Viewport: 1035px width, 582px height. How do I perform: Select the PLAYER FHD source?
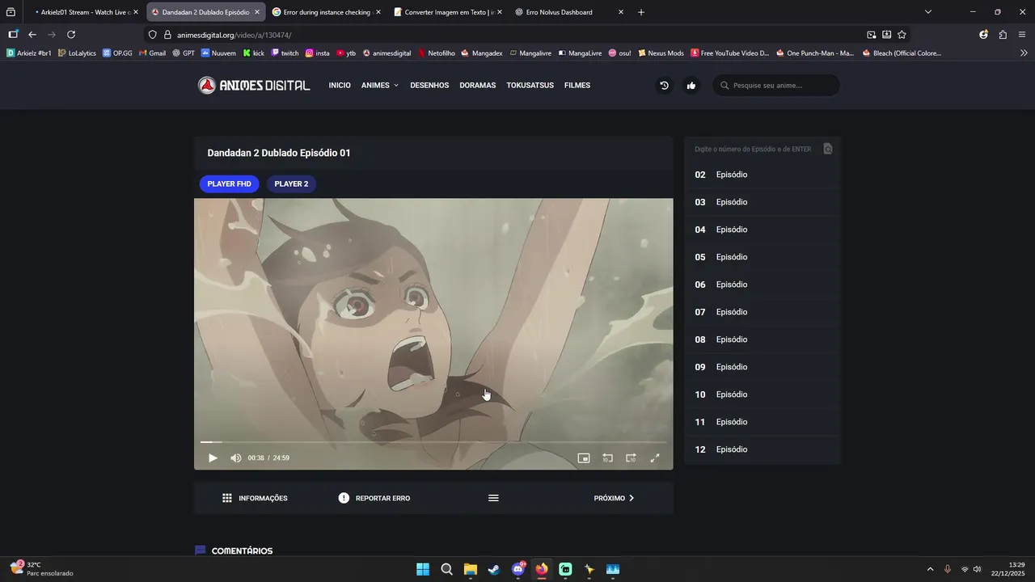[229, 184]
